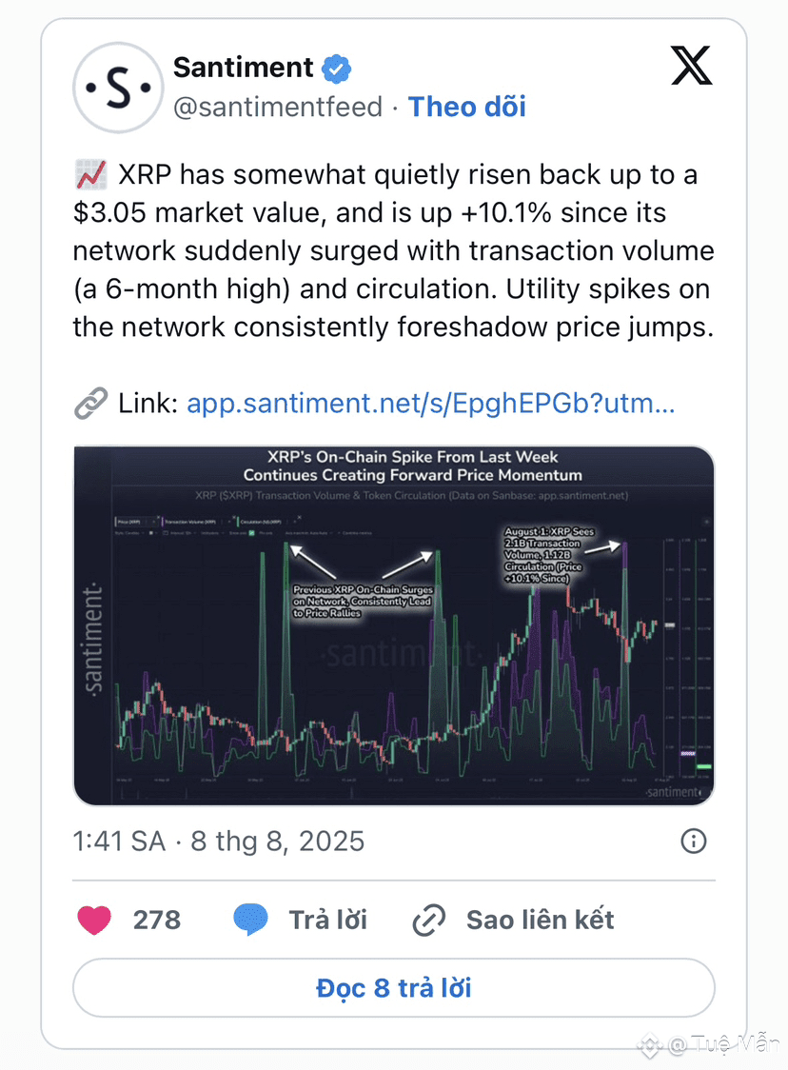This screenshot has width=788, height=1070.
Task: Open the Santiment profile avatar
Action: tap(118, 88)
